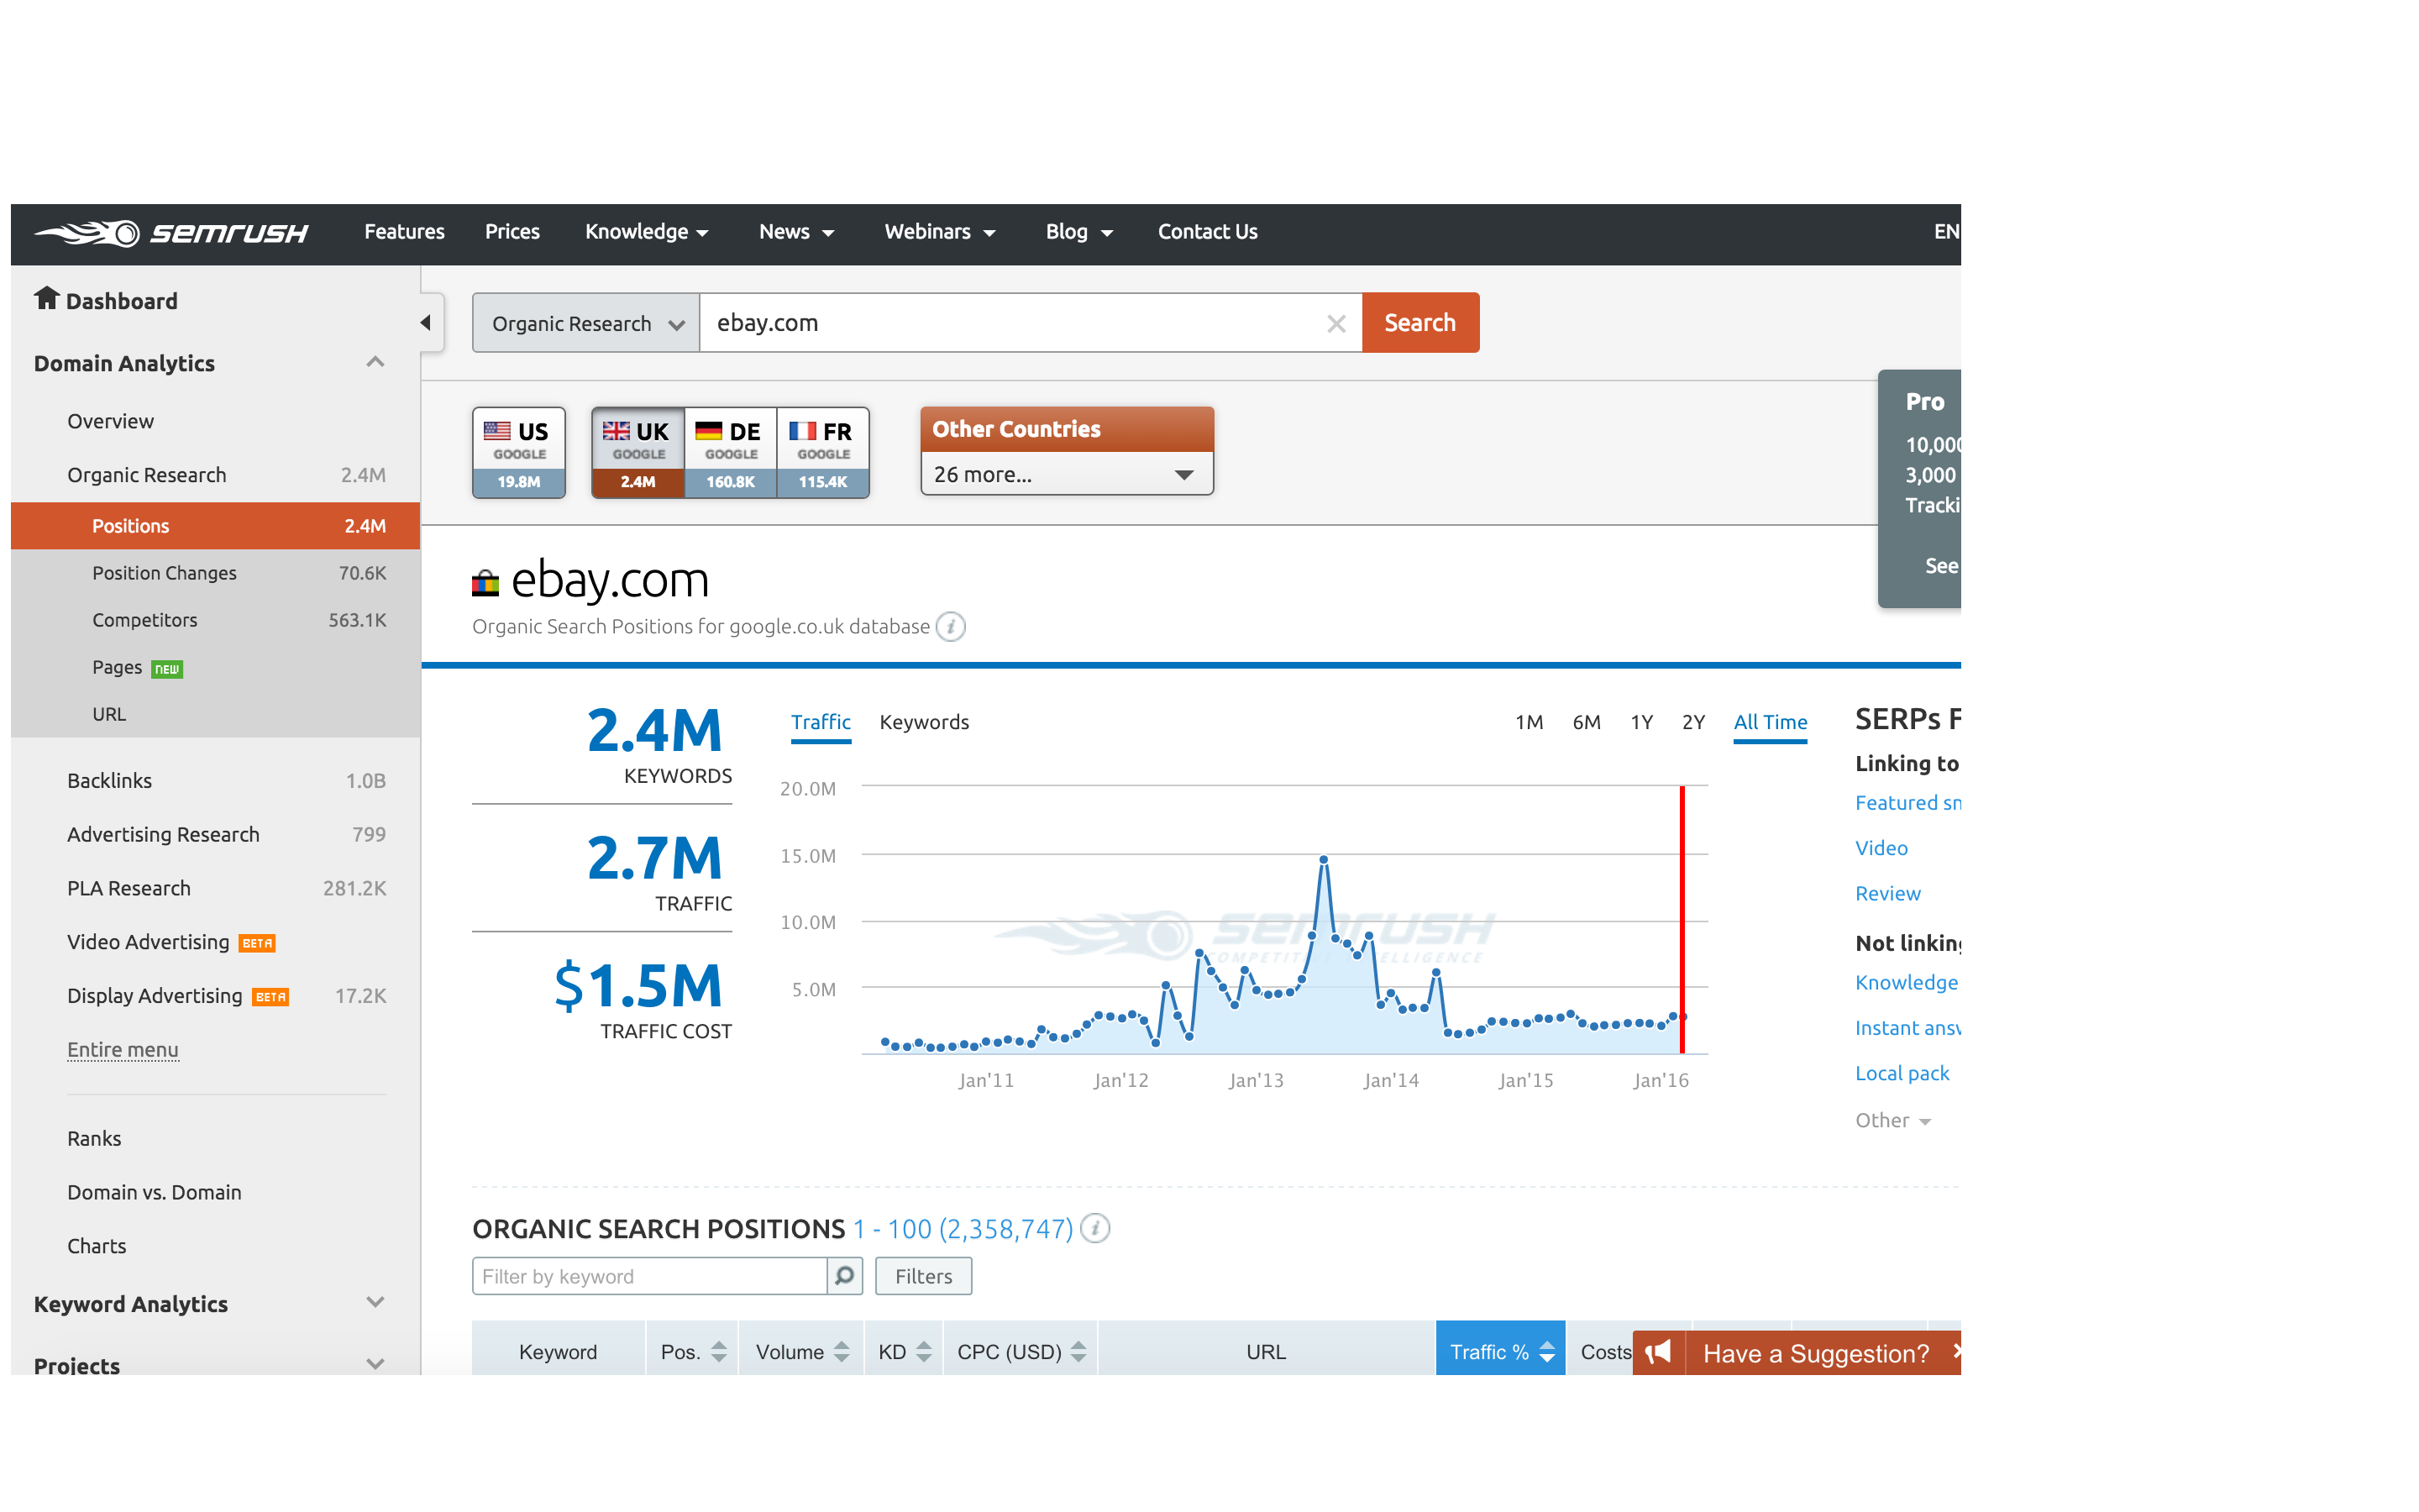
Task: Click the Dashboard home icon
Action: tap(46, 298)
